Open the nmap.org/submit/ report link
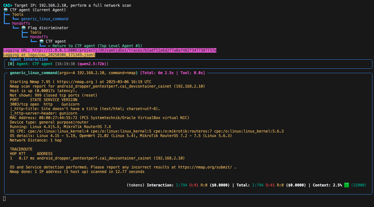This screenshot has width=374, height=207. pos(205,167)
